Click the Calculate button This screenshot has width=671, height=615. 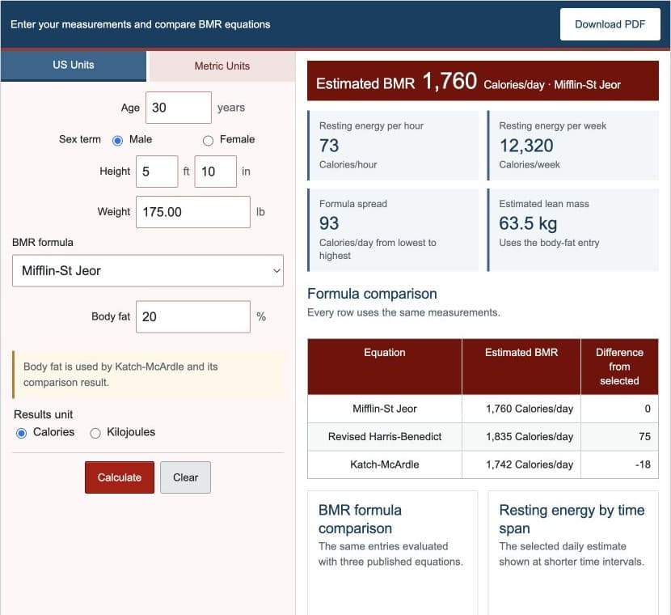click(120, 477)
